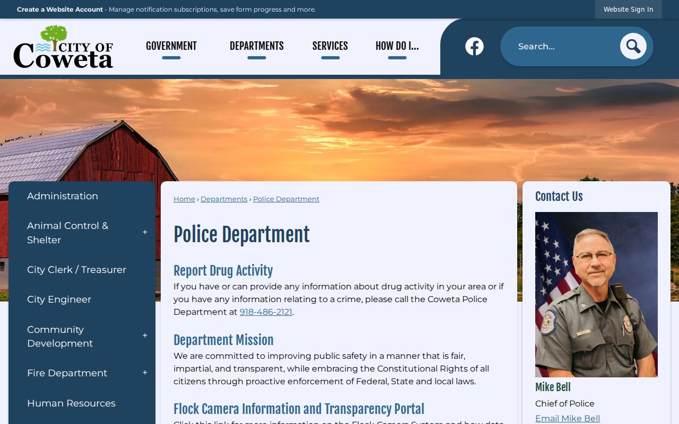Click the magnifying glass search button
Viewport: 679px width, 424px height.
633,47
